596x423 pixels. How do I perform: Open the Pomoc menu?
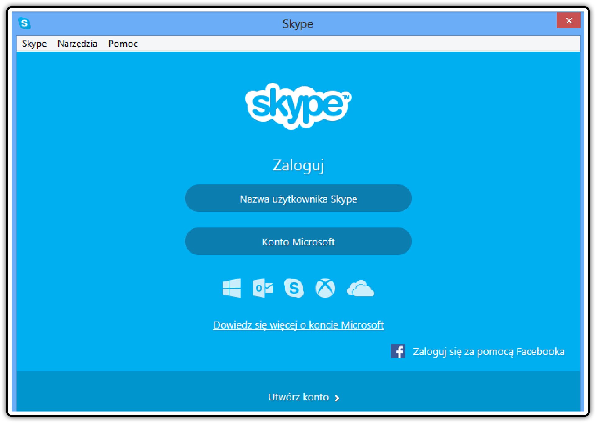(x=123, y=44)
